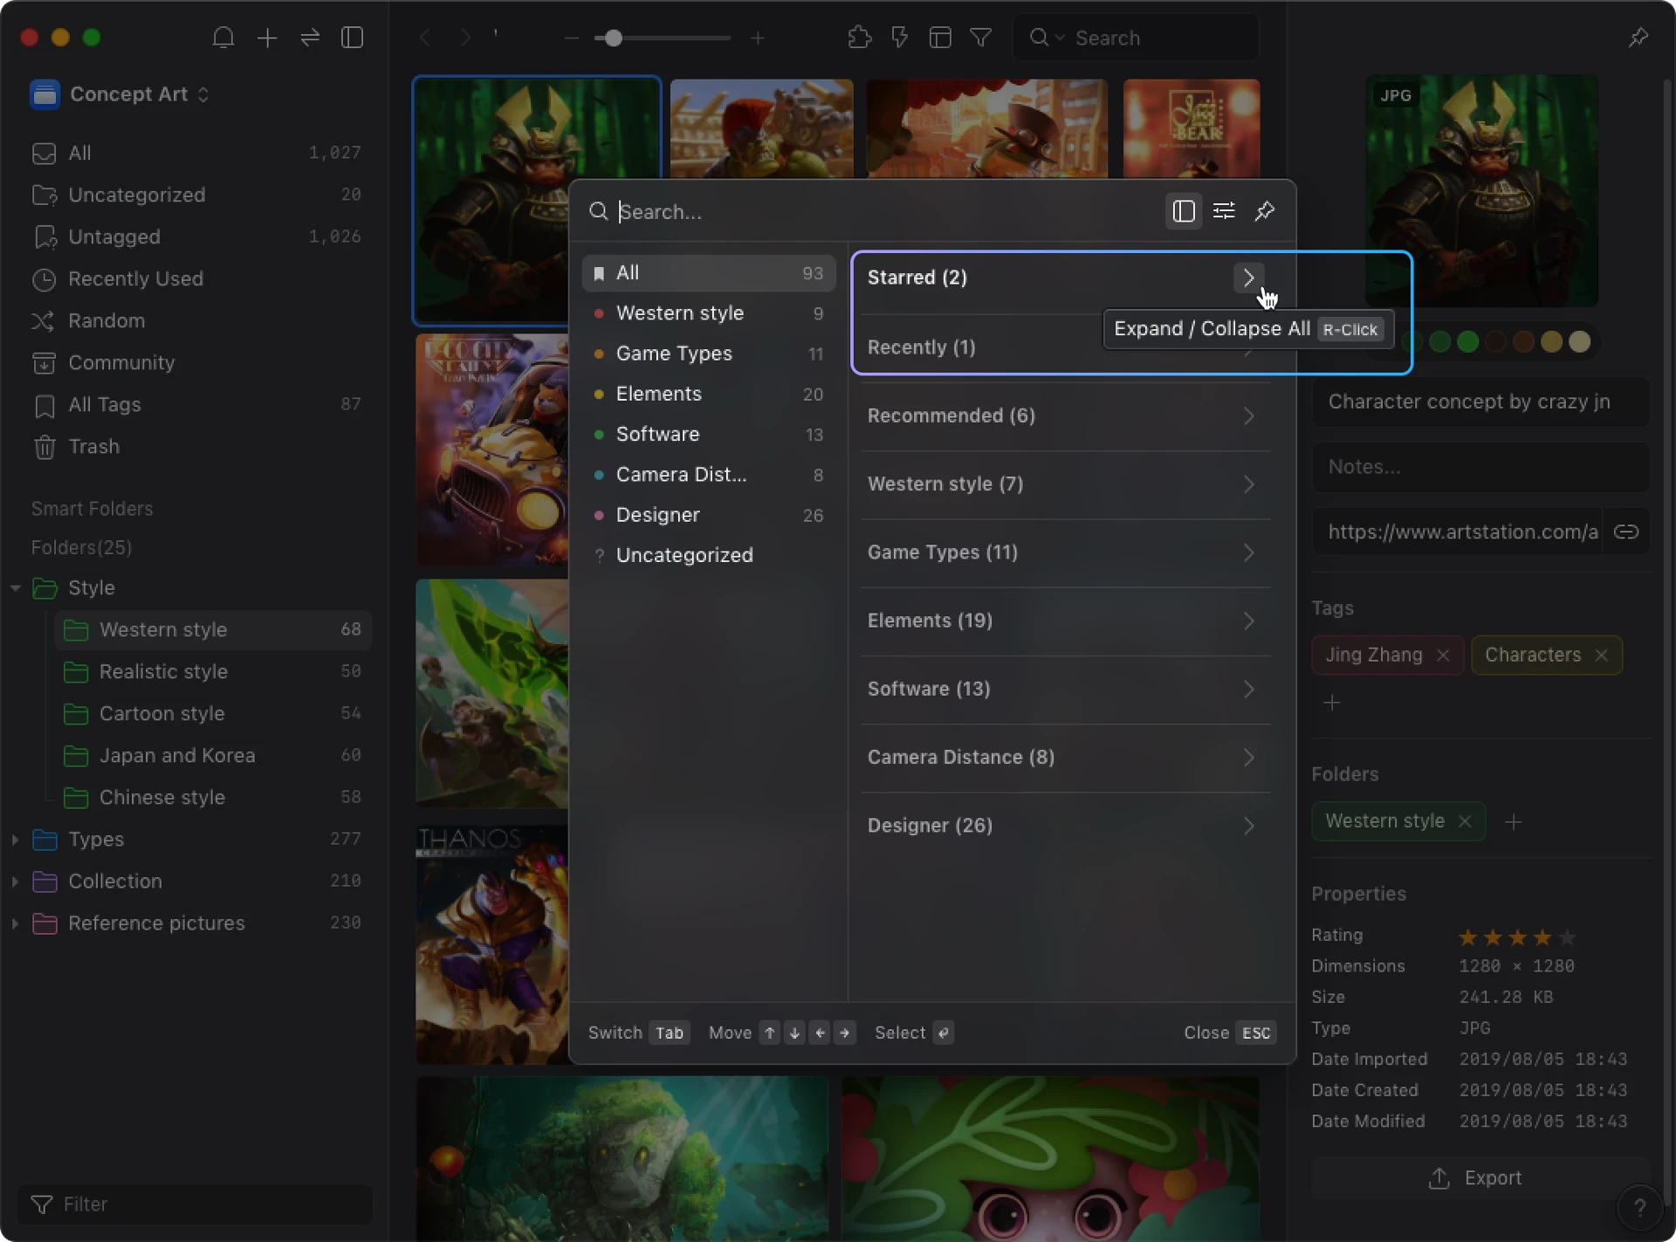Viewport: 1676px width, 1242px height.
Task: Click the Notes input field
Action: click(1480, 467)
